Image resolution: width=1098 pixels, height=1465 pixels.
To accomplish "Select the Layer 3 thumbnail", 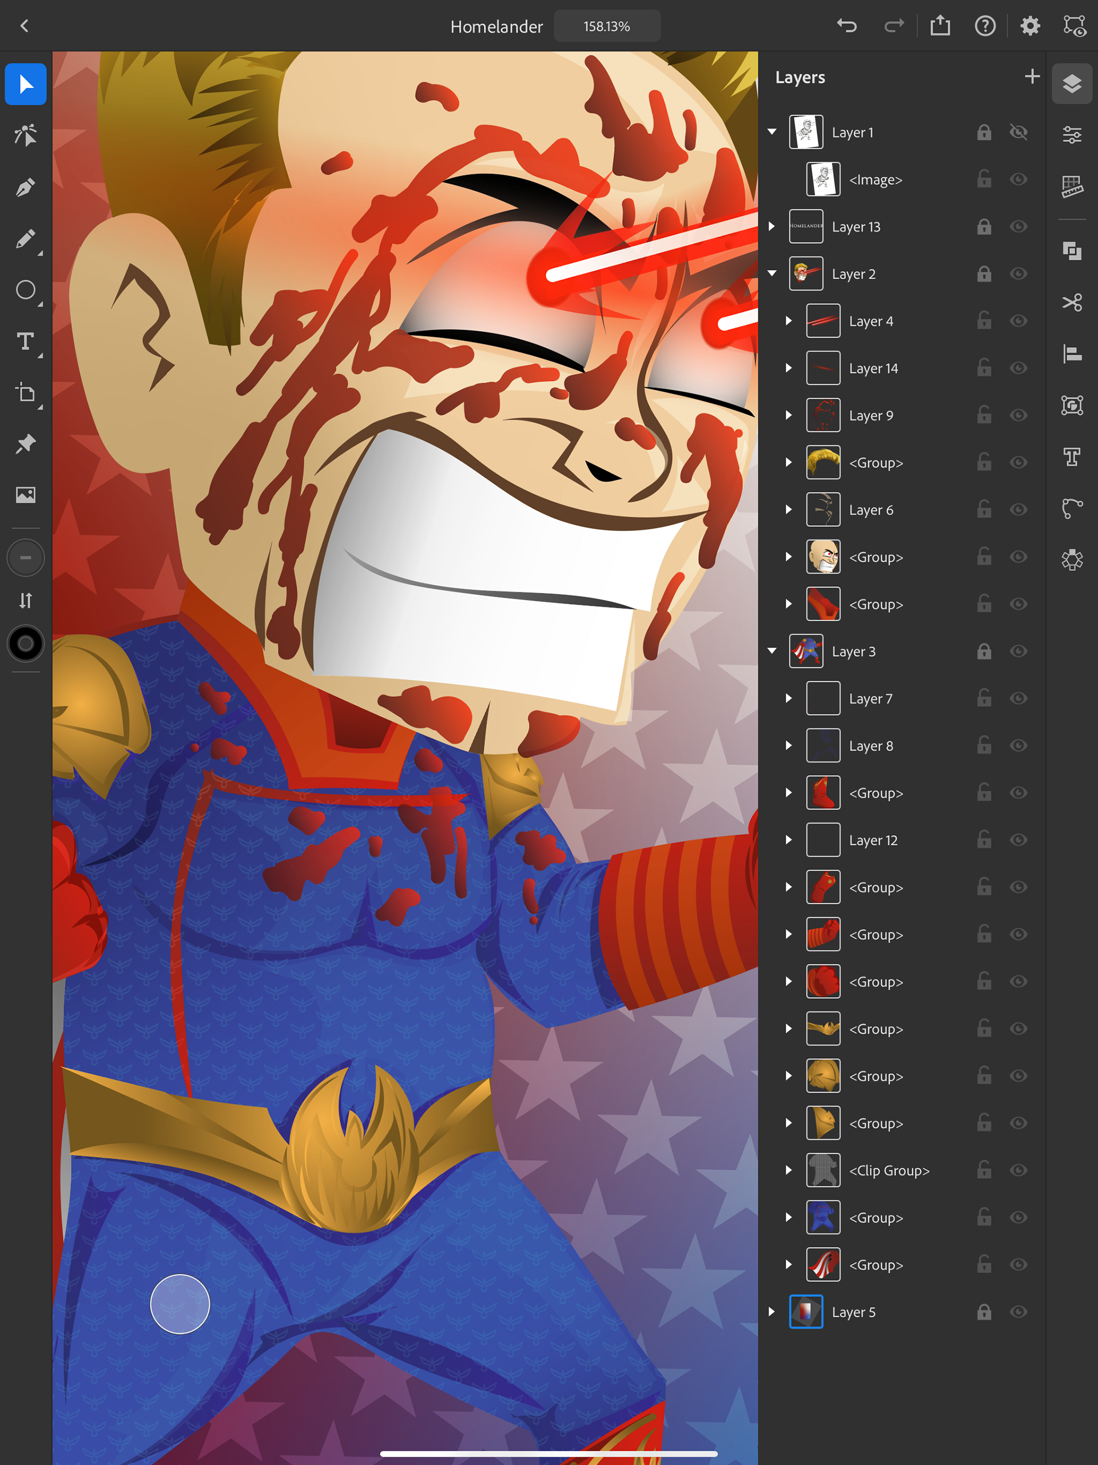I will point(806,651).
